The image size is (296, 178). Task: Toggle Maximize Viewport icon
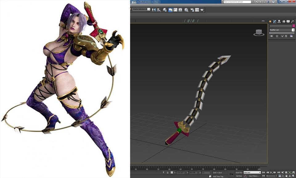pyautogui.click(x=293, y=176)
